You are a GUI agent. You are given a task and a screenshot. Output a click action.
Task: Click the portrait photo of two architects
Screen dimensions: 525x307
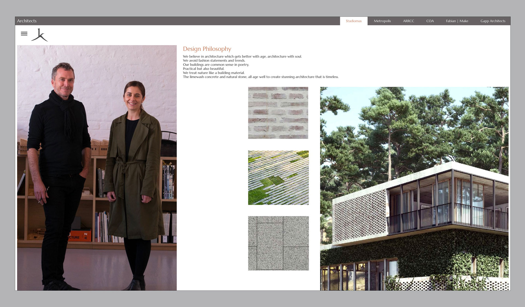tap(97, 168)
